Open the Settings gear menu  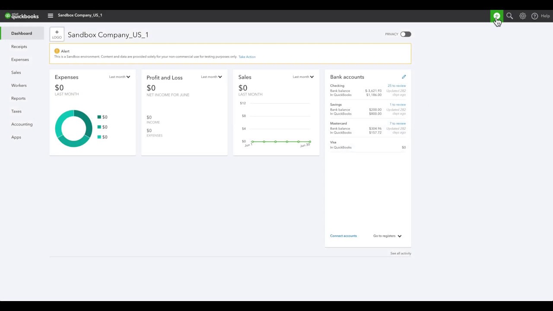[523, 16]
